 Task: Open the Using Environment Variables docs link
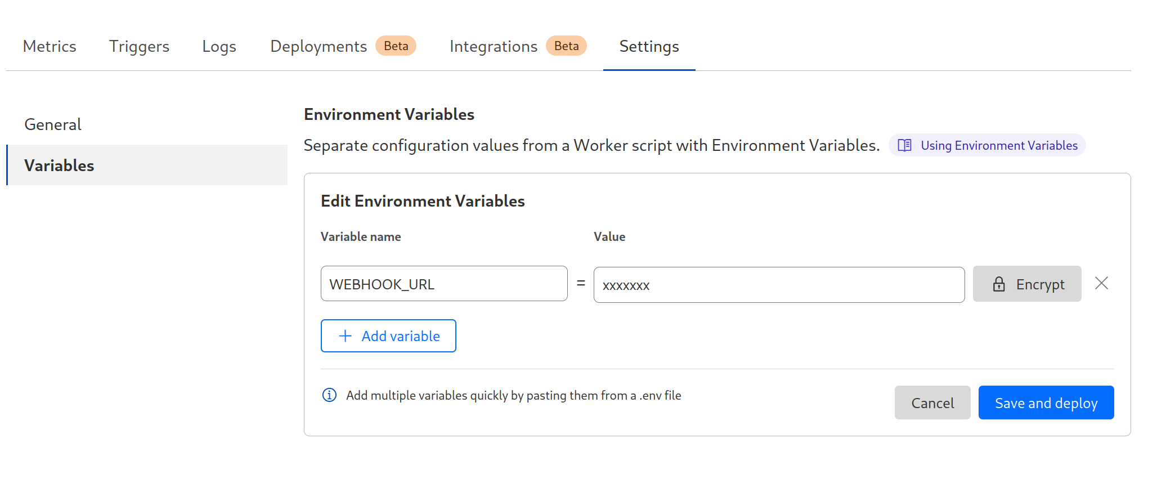pos(999,146)
